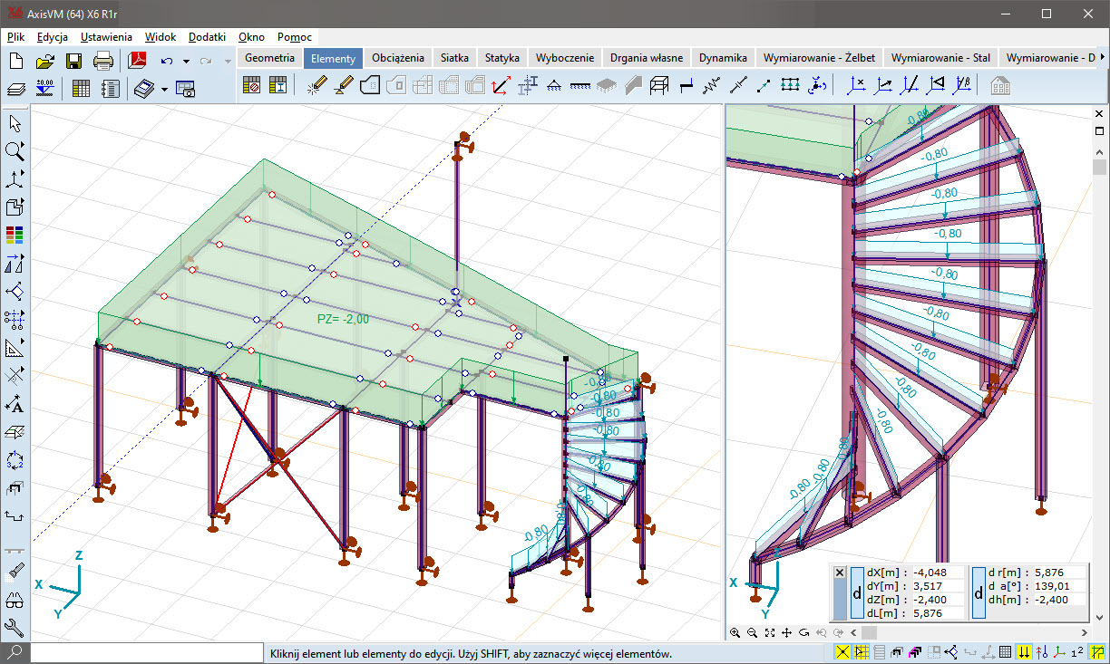The image size is (1110, 664).
Task: Switch to the Obciążenia tab
Action: pyautogui.click(x=397, y=57)
